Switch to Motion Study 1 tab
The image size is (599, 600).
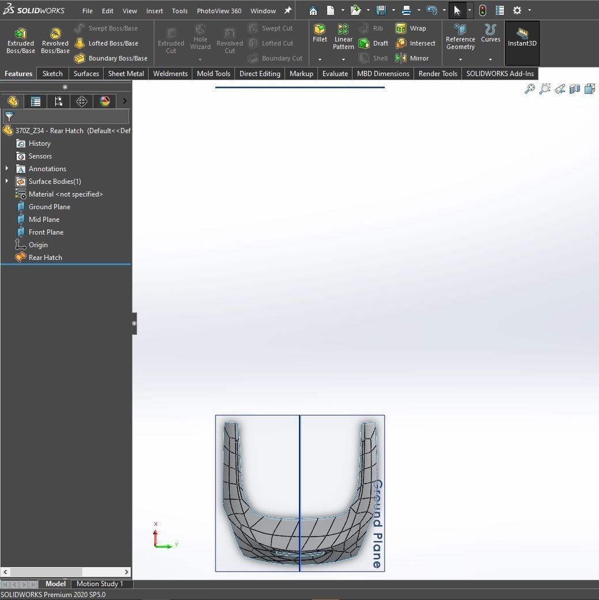pos(100,584)
